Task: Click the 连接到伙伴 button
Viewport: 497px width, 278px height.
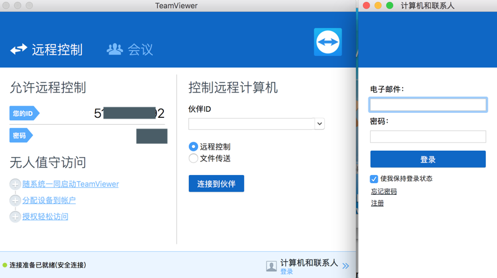Action: (216, 184)
